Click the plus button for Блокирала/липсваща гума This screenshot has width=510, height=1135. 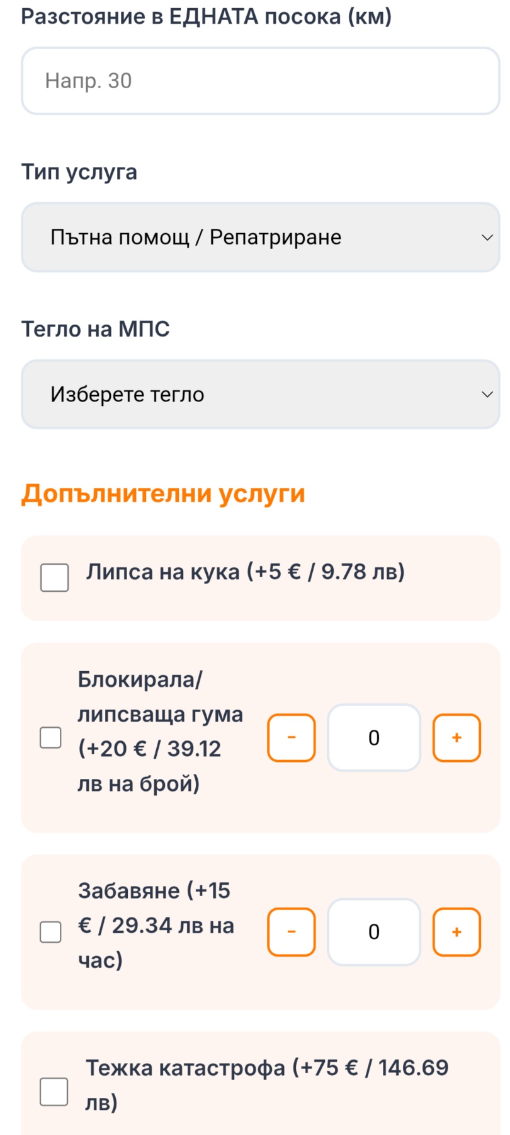(x=456, y=738)
